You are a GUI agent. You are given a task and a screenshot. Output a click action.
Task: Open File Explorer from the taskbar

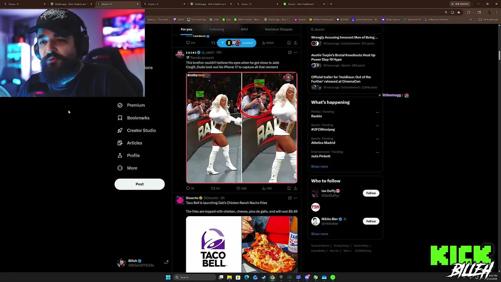[x=229, y=277]
